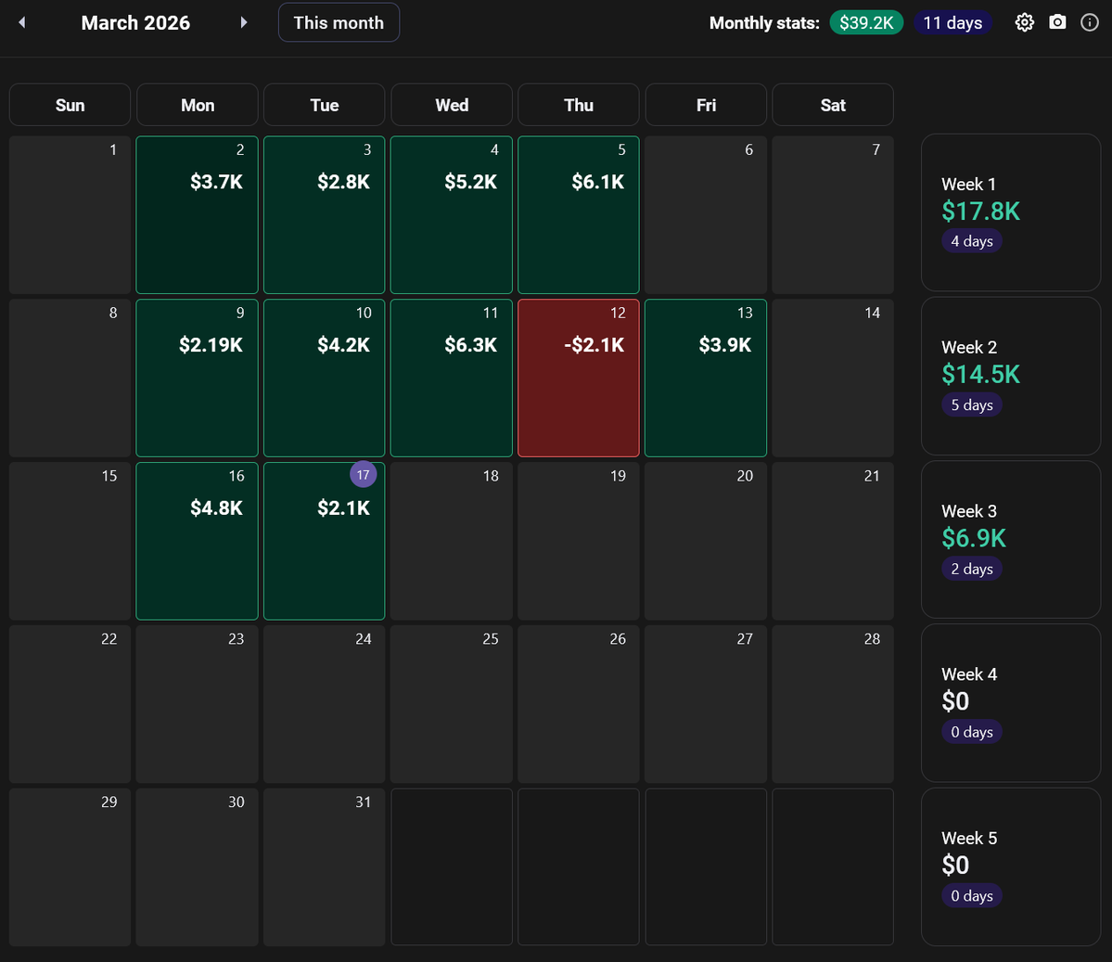The height and width of the screenshot is (962, 1112).
Task: Open March 5 cell showing $6.1K
Action: (x=579, y=215)
